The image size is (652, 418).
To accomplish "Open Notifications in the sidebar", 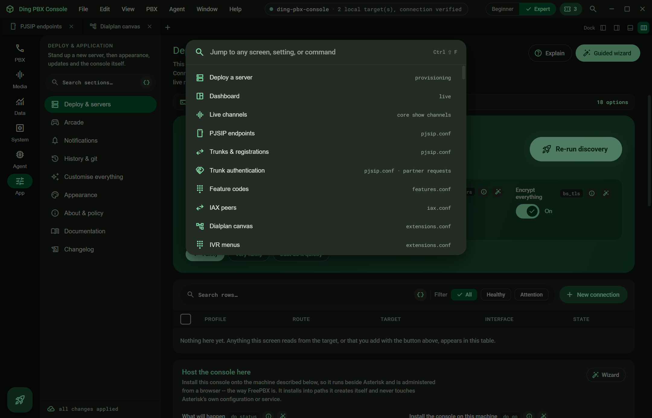I will (101, 141).
